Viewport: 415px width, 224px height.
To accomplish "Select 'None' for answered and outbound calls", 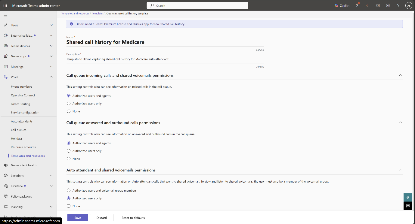I will coord(69,159).
